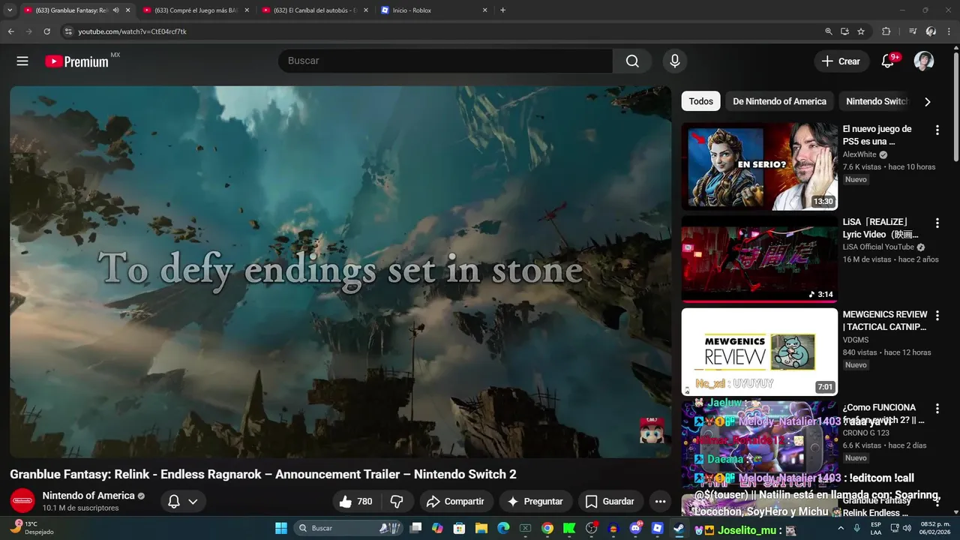Start voice search with microphone icon
The width and height of the screenshot is (960, 540).
(x=675, y=61)
